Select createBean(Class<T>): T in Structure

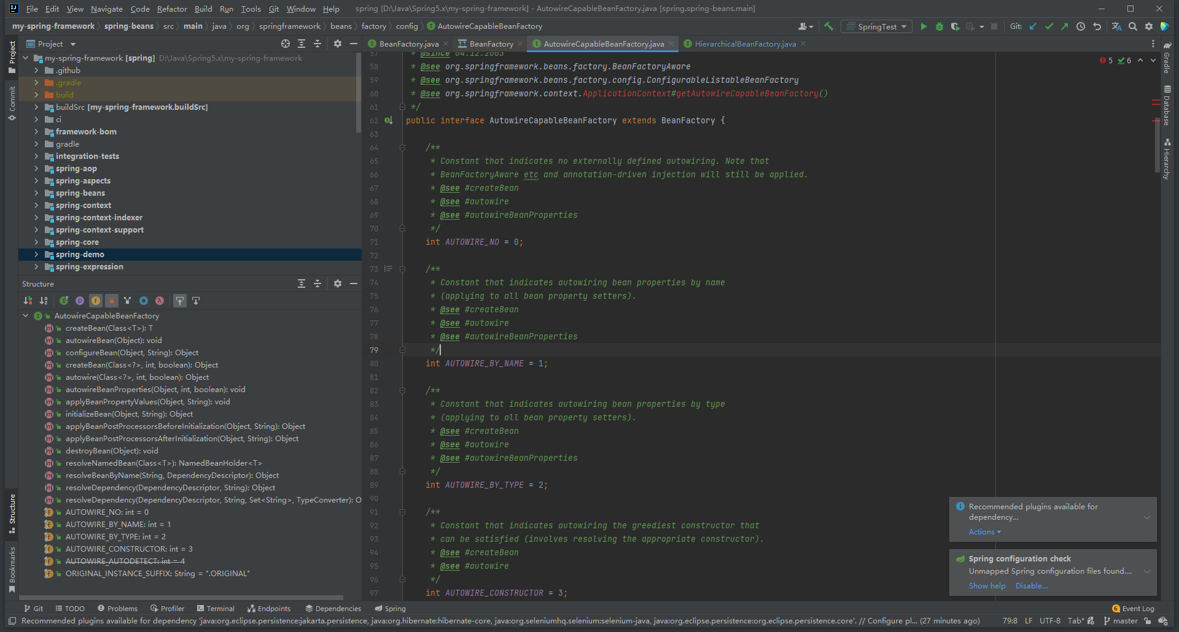pos(109,328)
